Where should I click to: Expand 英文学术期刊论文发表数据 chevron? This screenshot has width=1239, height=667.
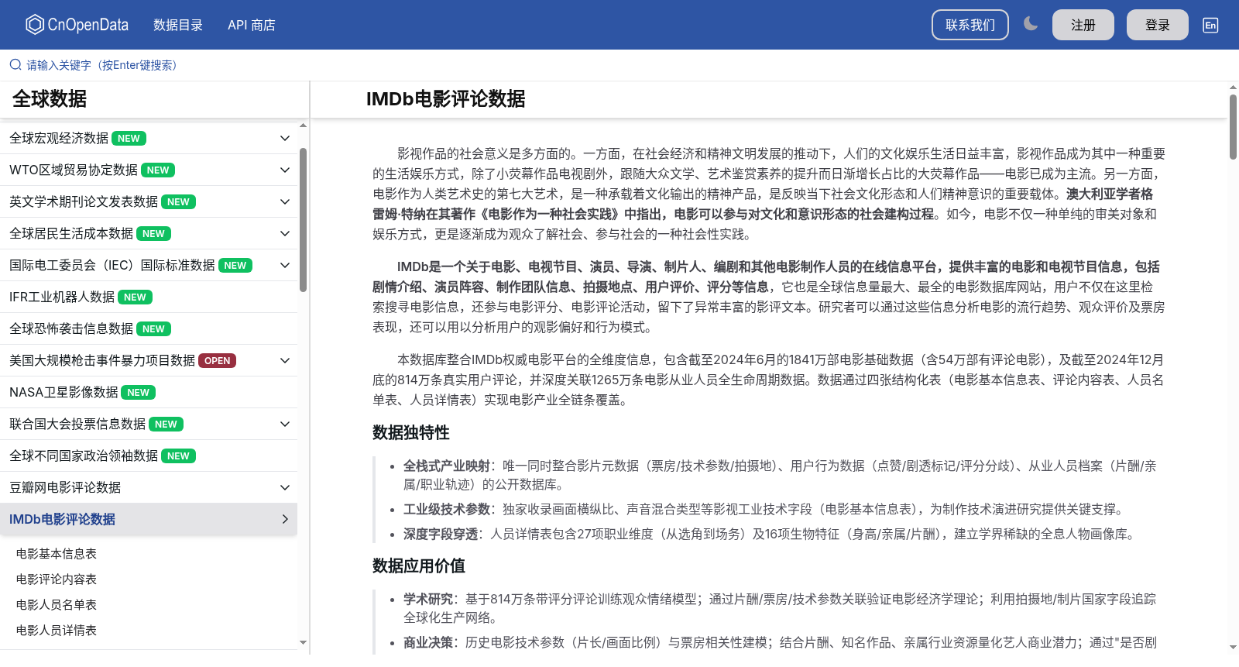(x=285, y=201)
